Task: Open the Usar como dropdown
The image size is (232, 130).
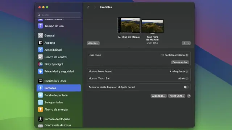Action: (x=174, y=55)
